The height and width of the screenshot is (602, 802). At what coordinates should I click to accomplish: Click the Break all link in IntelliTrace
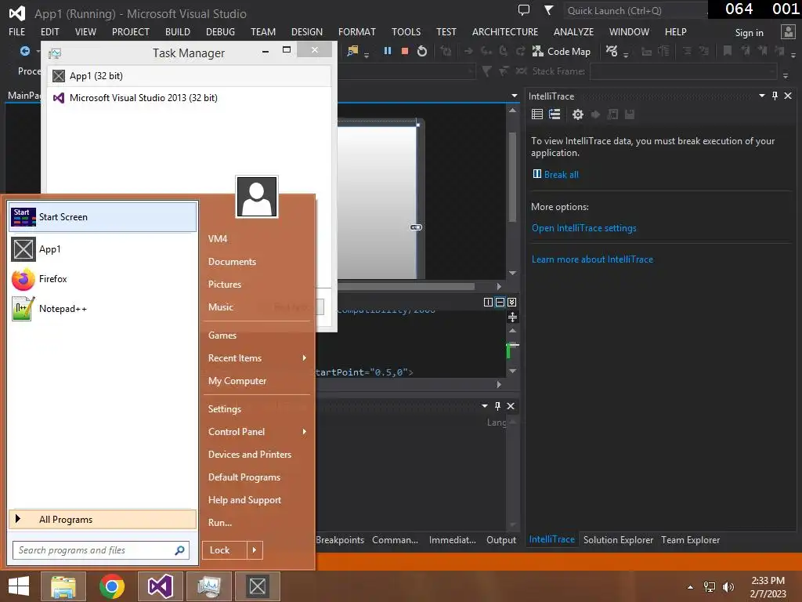[561, 175]
